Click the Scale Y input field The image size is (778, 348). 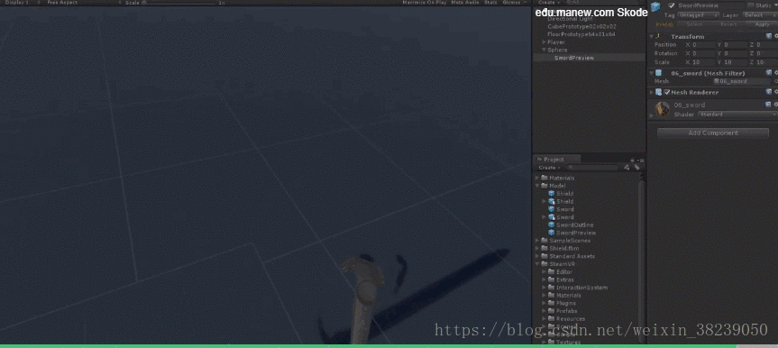point(736,62)
